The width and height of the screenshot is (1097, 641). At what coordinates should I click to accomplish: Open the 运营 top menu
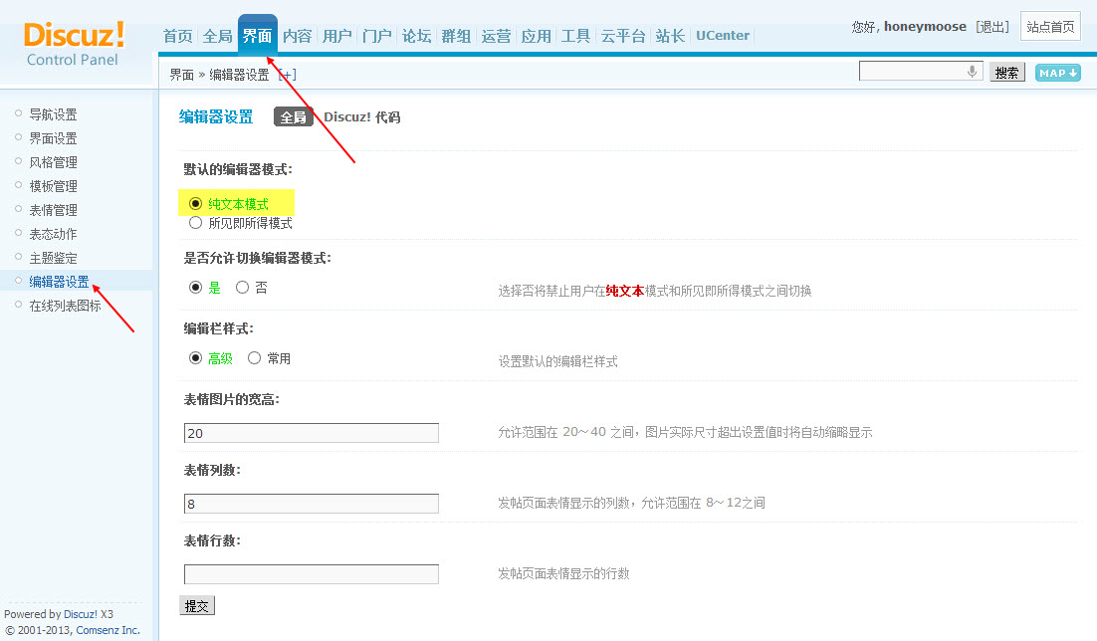pos(496,36)
